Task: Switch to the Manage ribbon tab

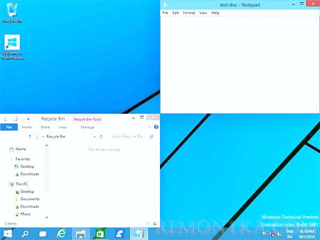Action: (x=87, y=127)
